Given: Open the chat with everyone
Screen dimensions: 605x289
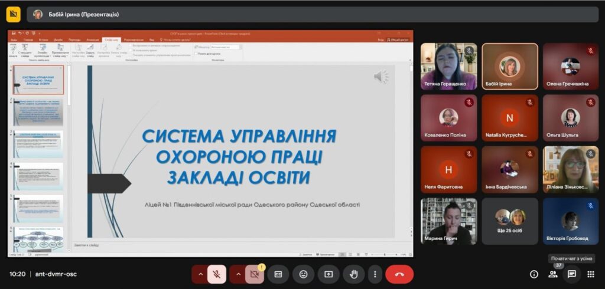Looking at the screenshot, I should [572, 274].
